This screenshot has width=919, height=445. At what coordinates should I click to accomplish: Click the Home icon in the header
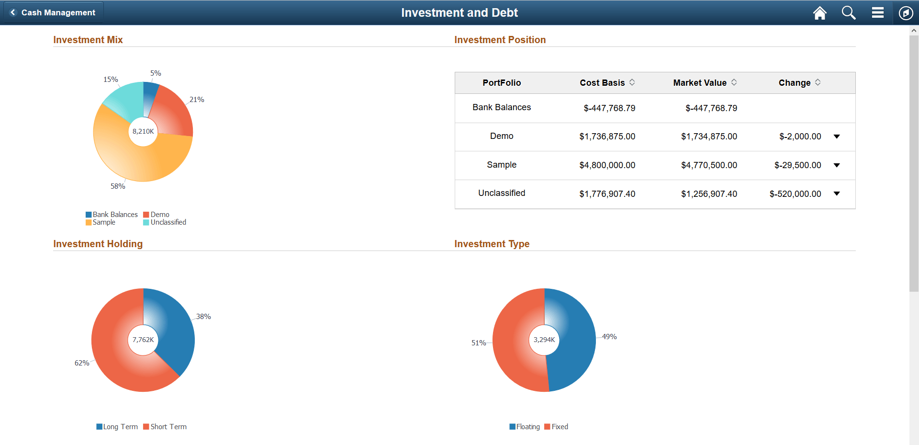[819, 13]
